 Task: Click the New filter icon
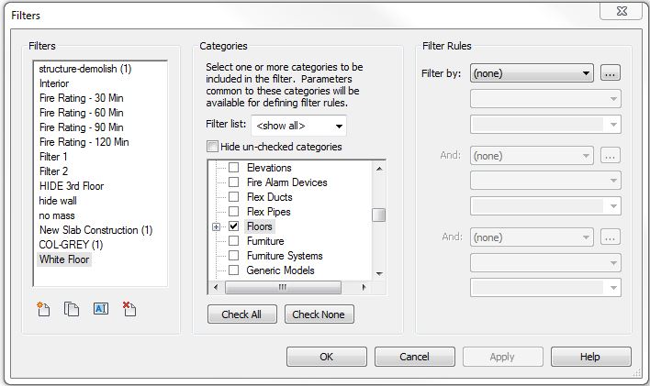pos(43,309)
